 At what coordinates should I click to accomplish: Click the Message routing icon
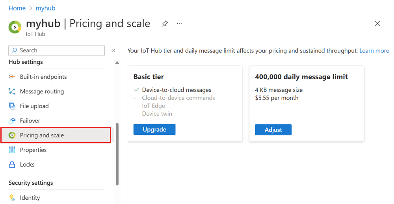[12, 91]
